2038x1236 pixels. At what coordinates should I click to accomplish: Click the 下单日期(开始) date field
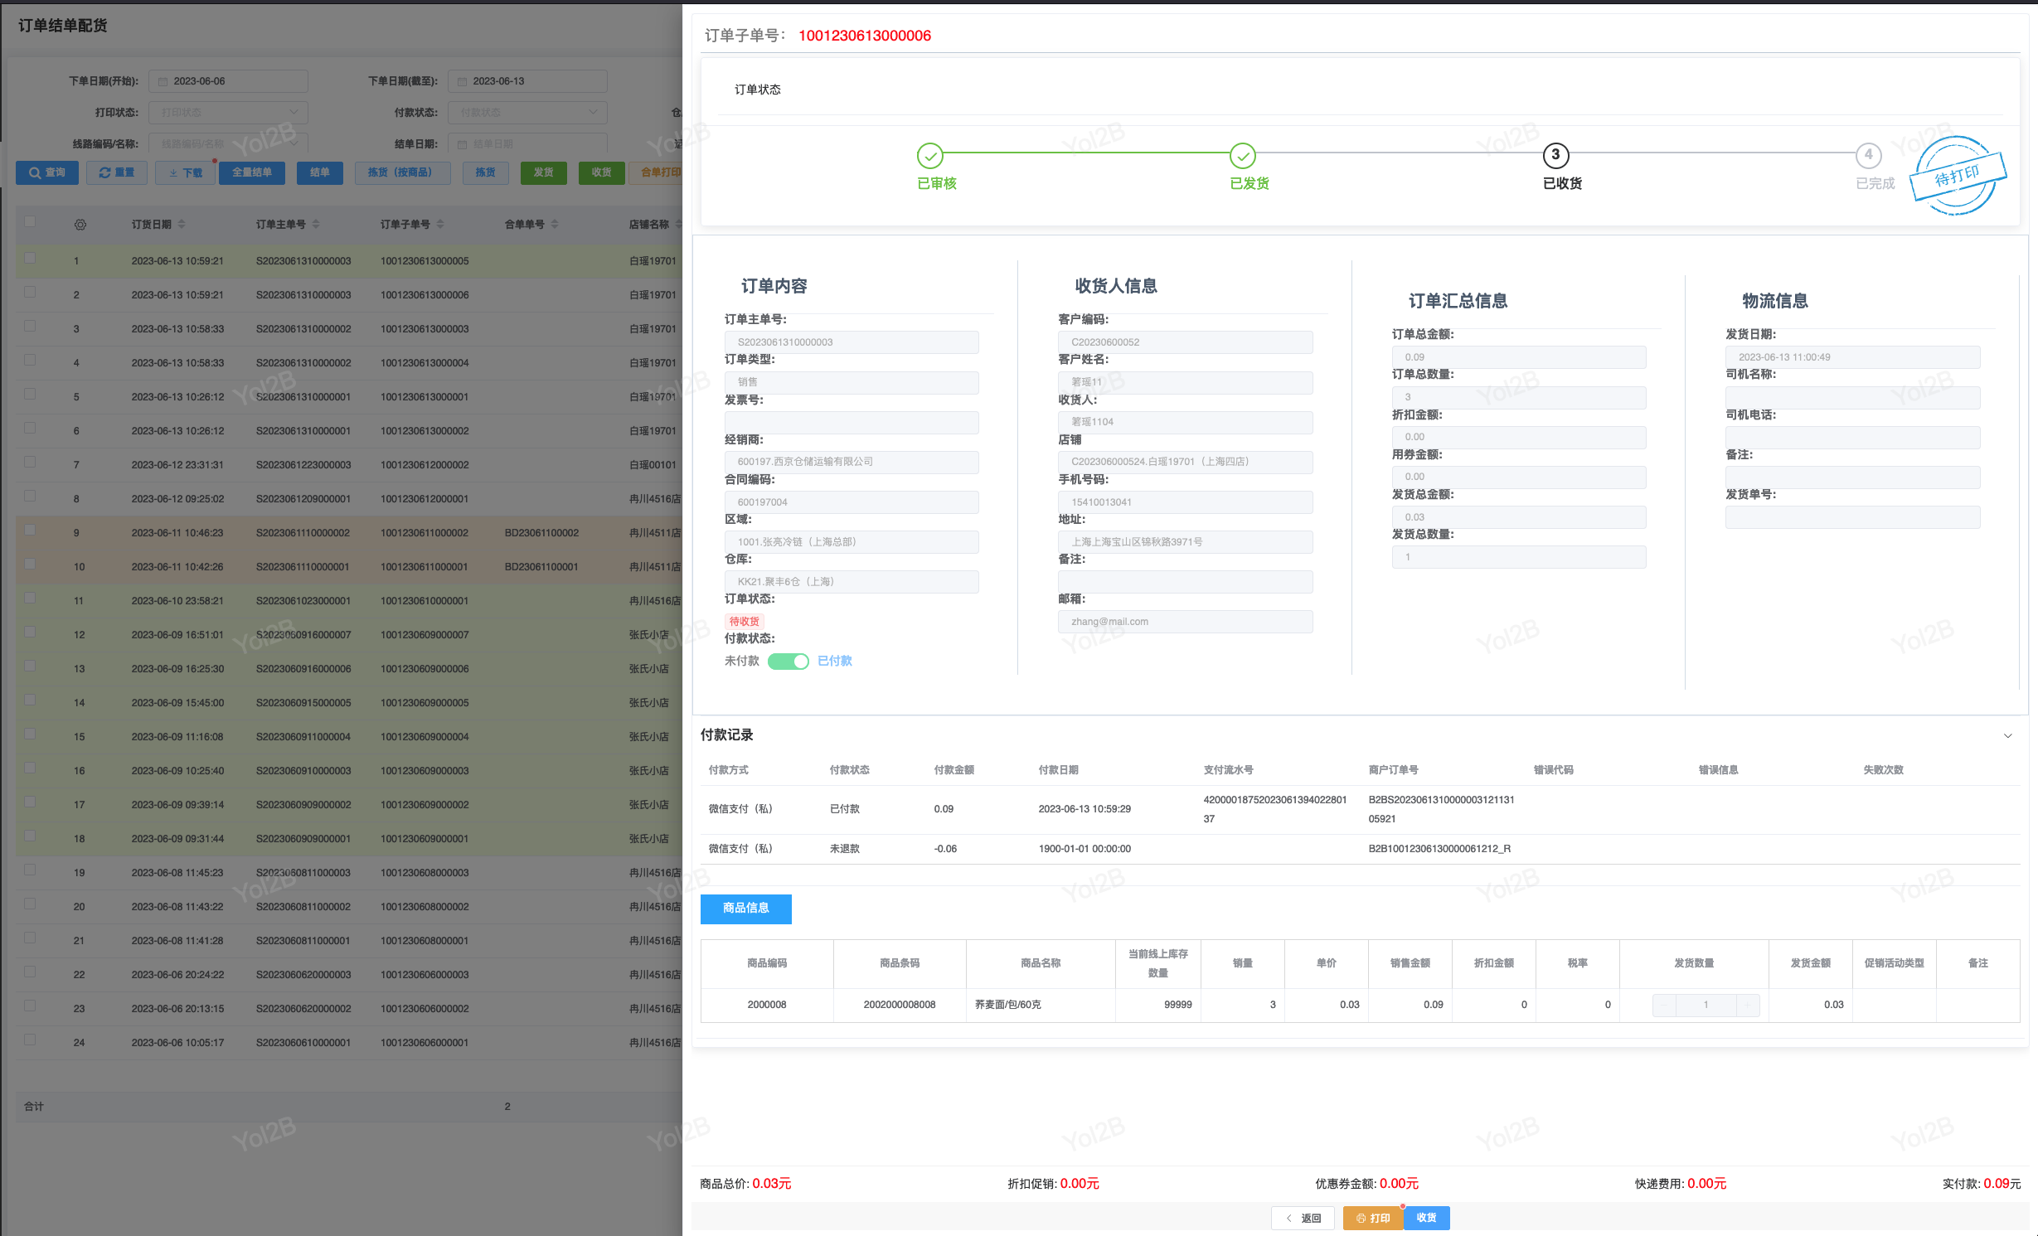[228, 81]
